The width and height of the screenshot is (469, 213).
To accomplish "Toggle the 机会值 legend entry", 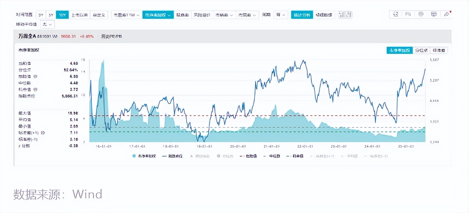I will click(x=295, y=156).
